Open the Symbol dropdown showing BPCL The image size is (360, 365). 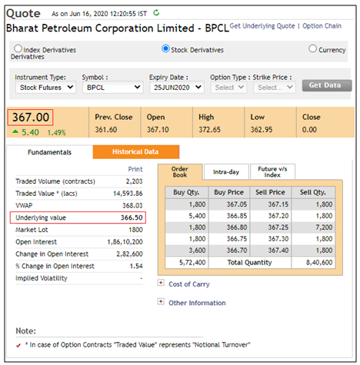pos(113,88)
